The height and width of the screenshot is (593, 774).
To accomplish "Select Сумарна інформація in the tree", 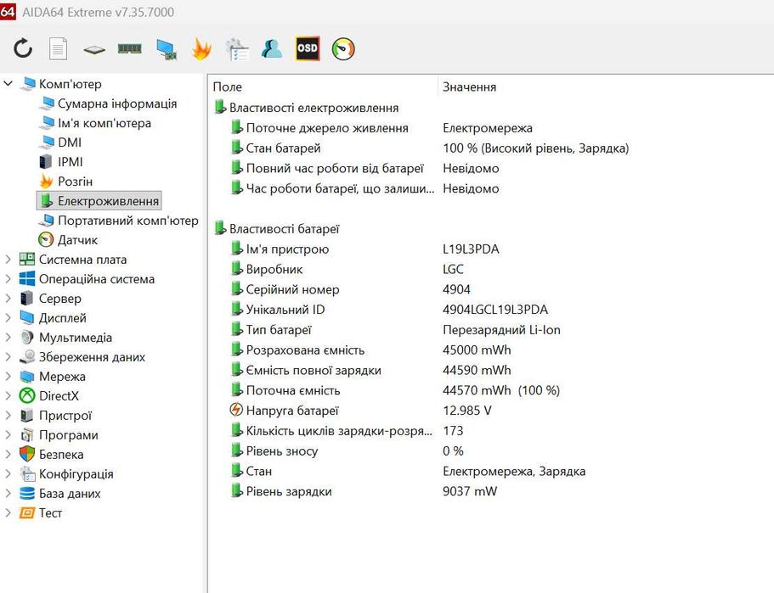I will [116, 103].
